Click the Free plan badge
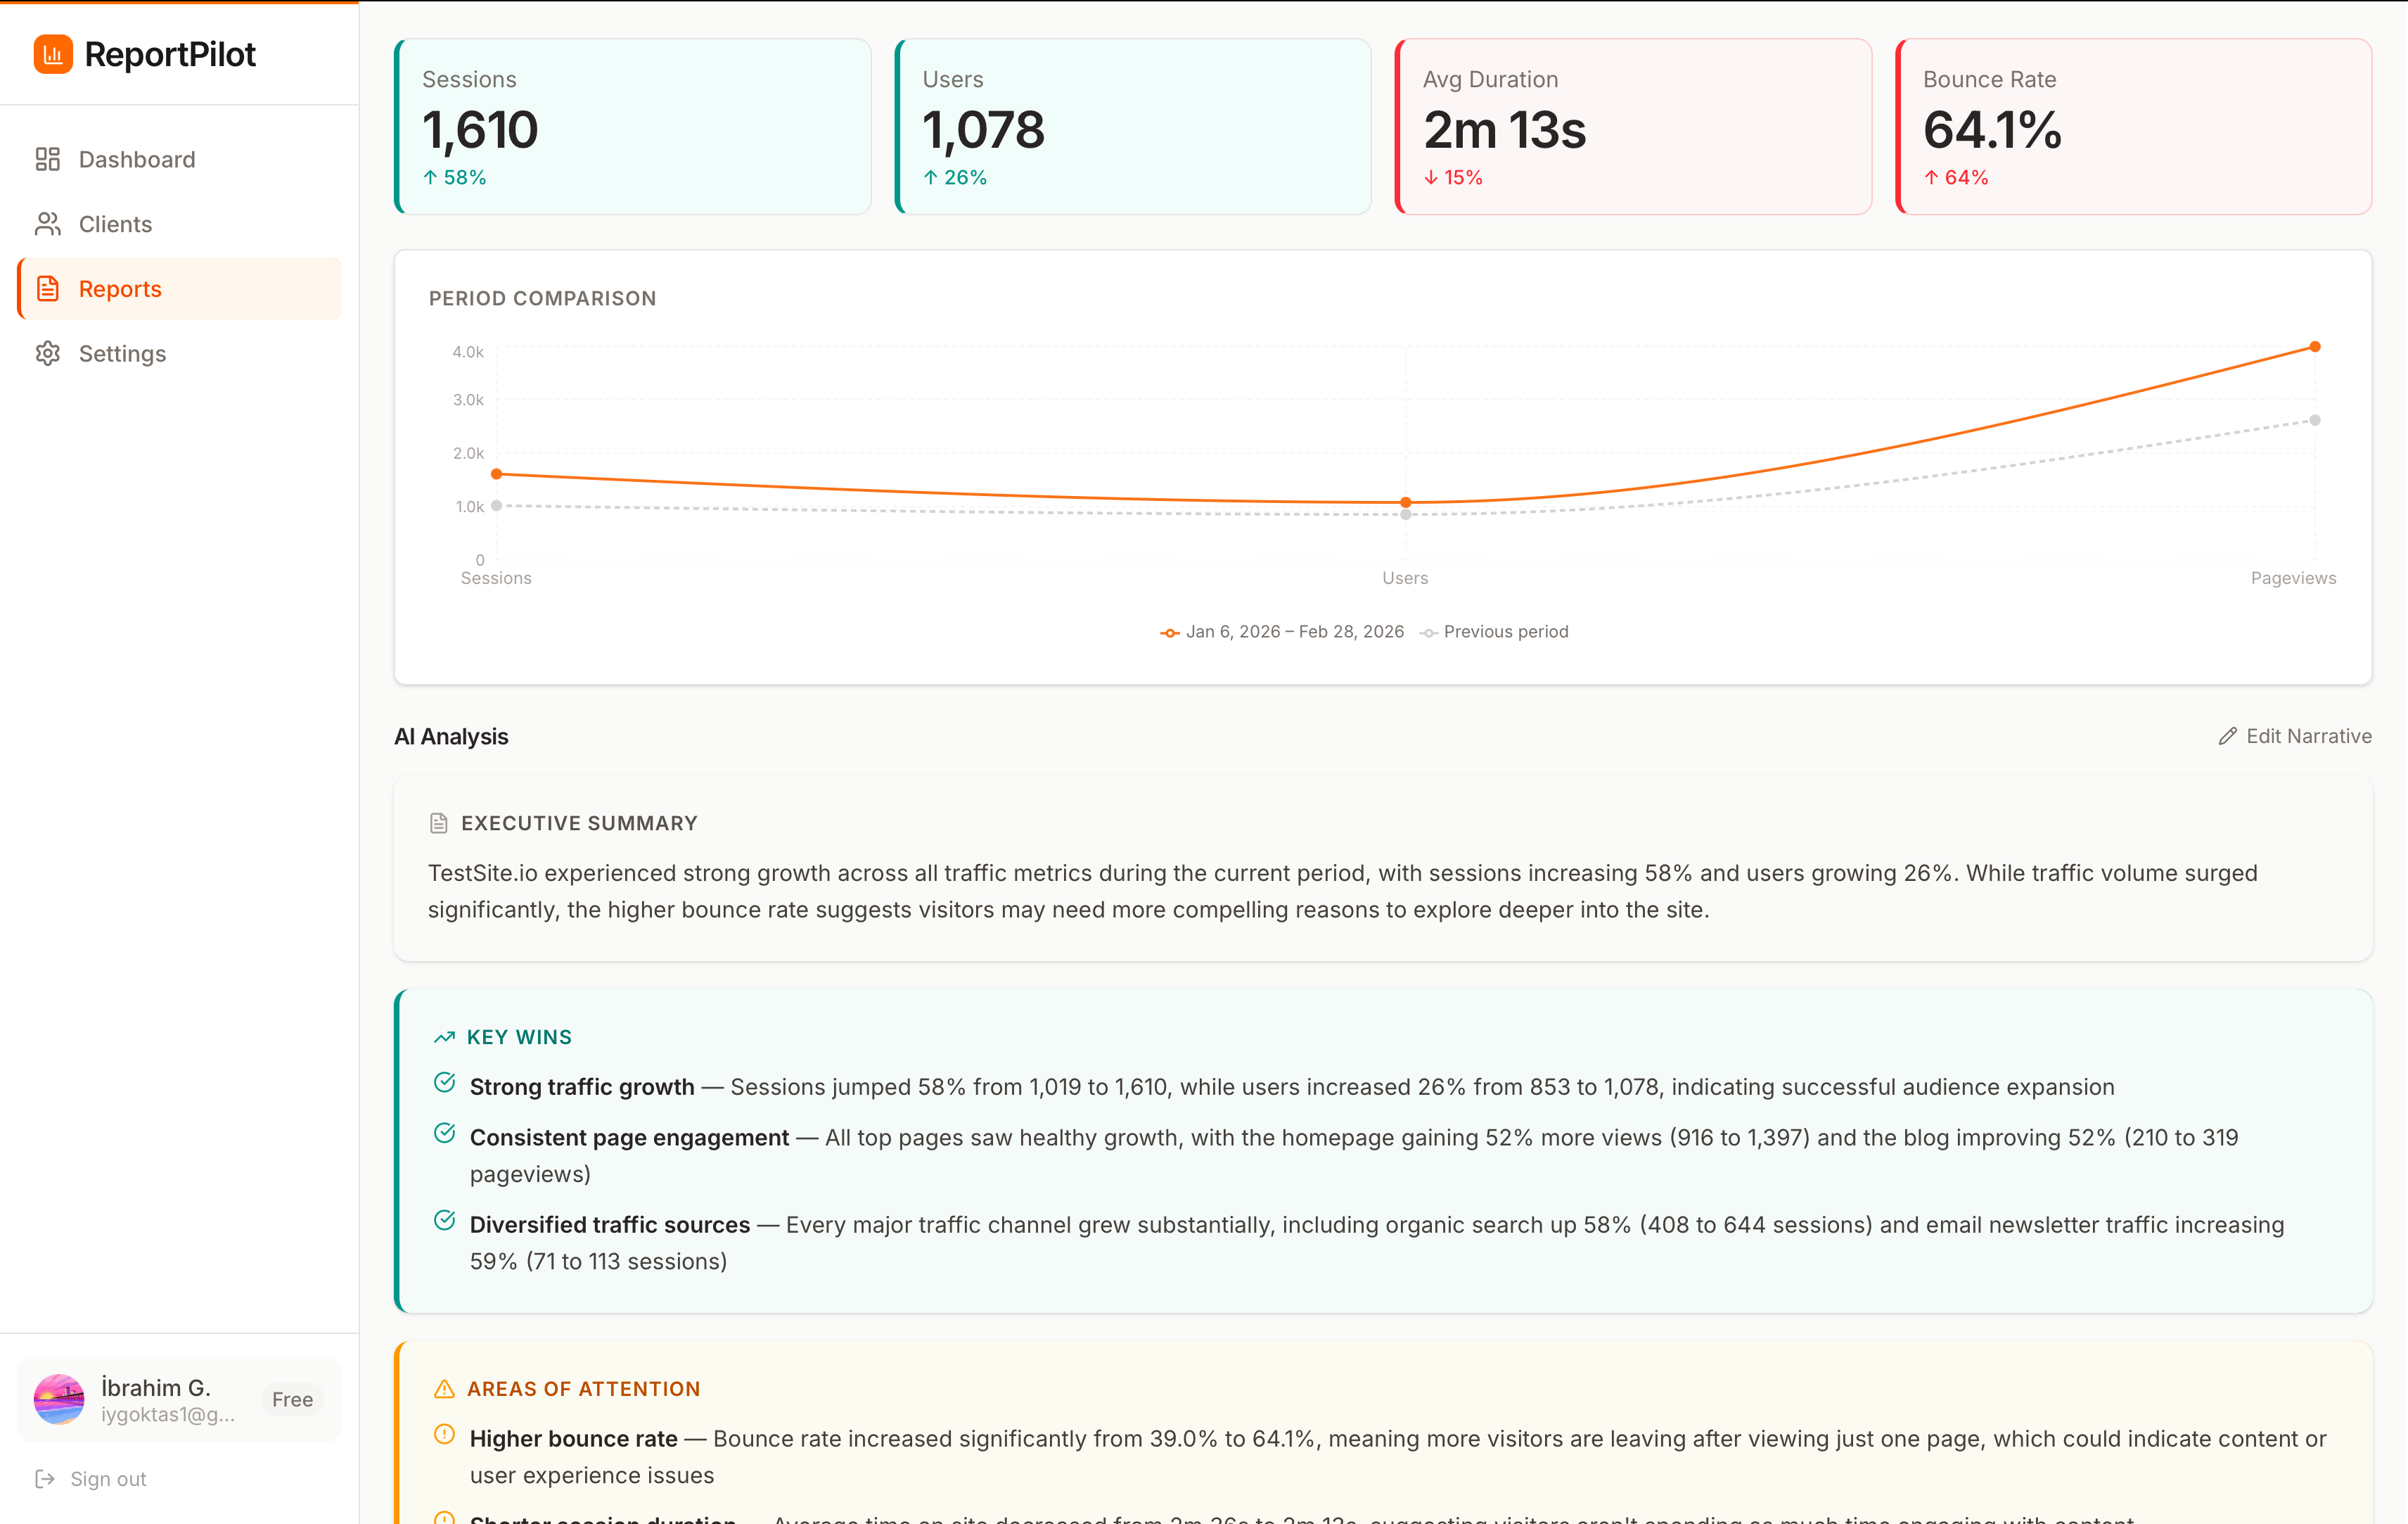The height and width of the screenshot is (1524, 2408). [x=292, y=1399]
